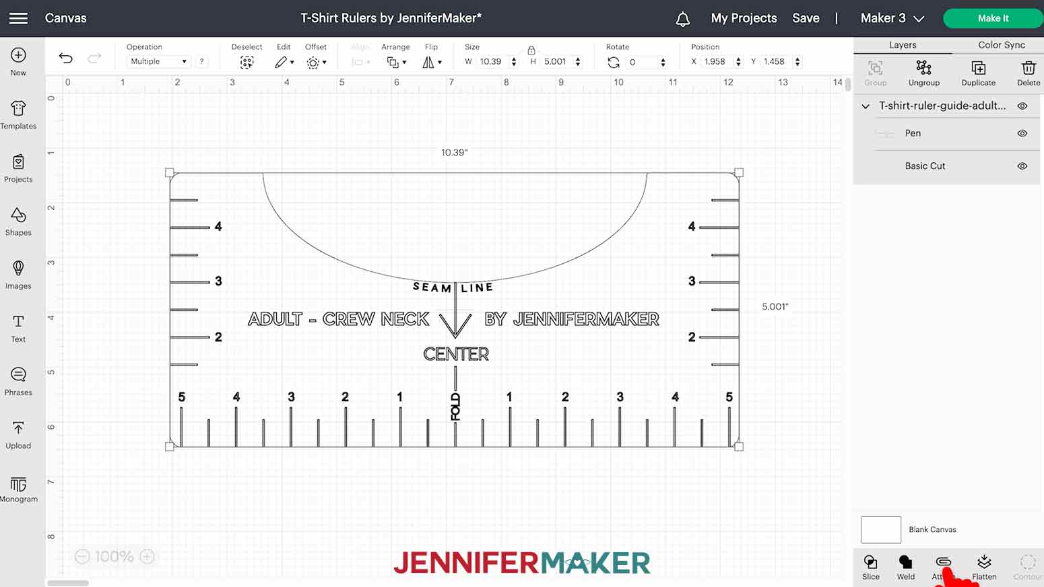
Task: Click Save in the header
Action: pyautogui.click(x=806, y=18)
